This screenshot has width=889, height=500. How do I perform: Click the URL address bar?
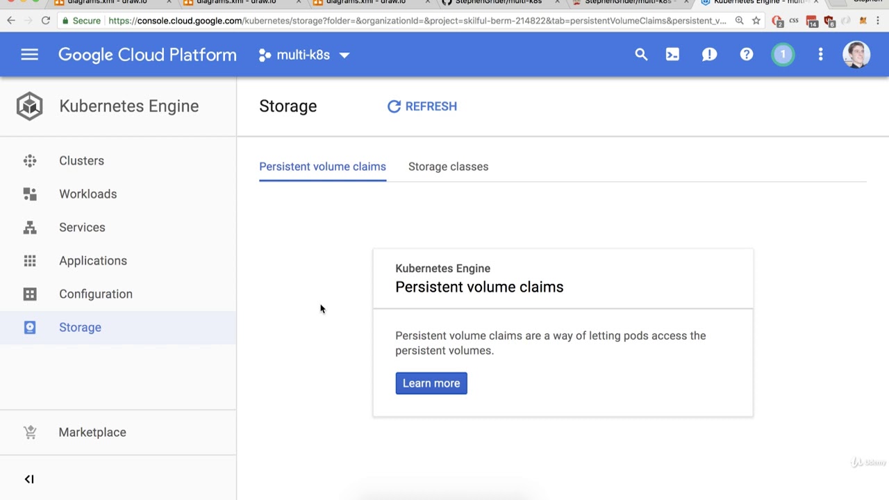click(417, 21)
